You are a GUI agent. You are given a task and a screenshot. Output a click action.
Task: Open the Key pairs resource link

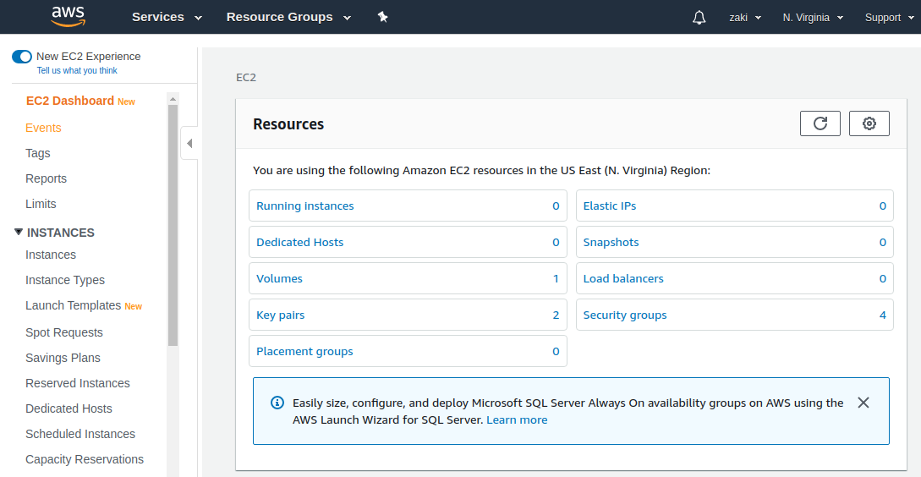280,315
